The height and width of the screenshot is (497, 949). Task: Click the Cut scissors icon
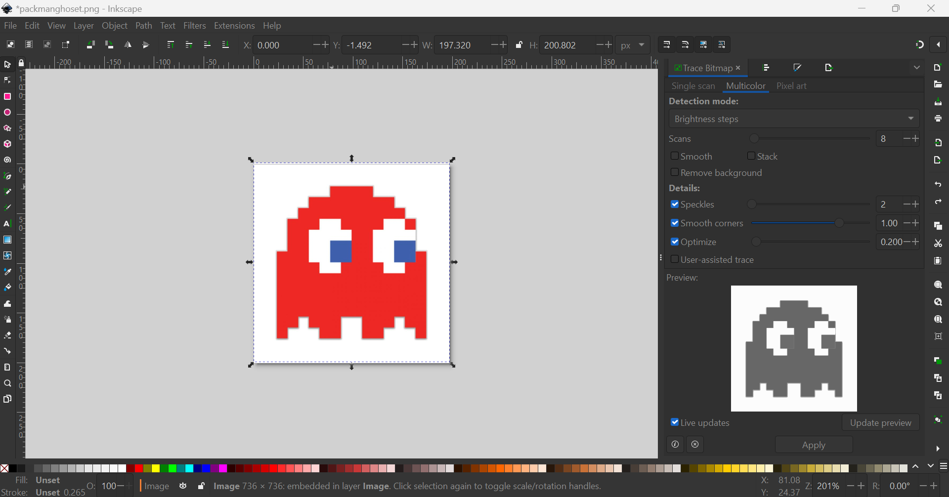pyautogui.click(x=938, y=244)
